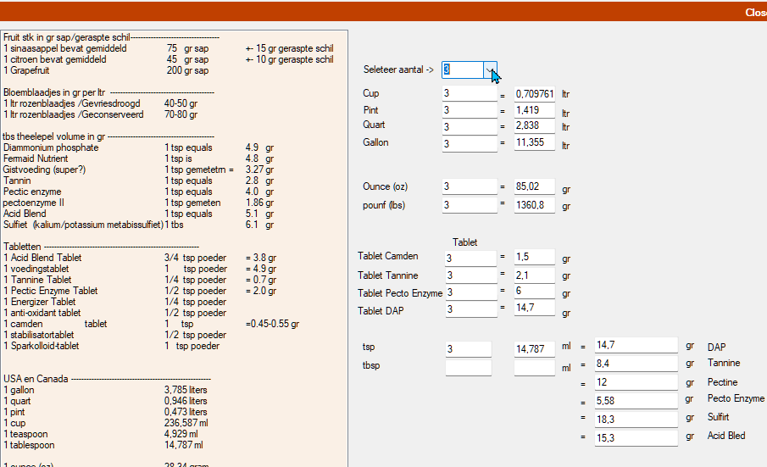This screenshot has height=467, width=767.
Task: Select the Cup litre result showing 0,709761
Action: (534, 94)
